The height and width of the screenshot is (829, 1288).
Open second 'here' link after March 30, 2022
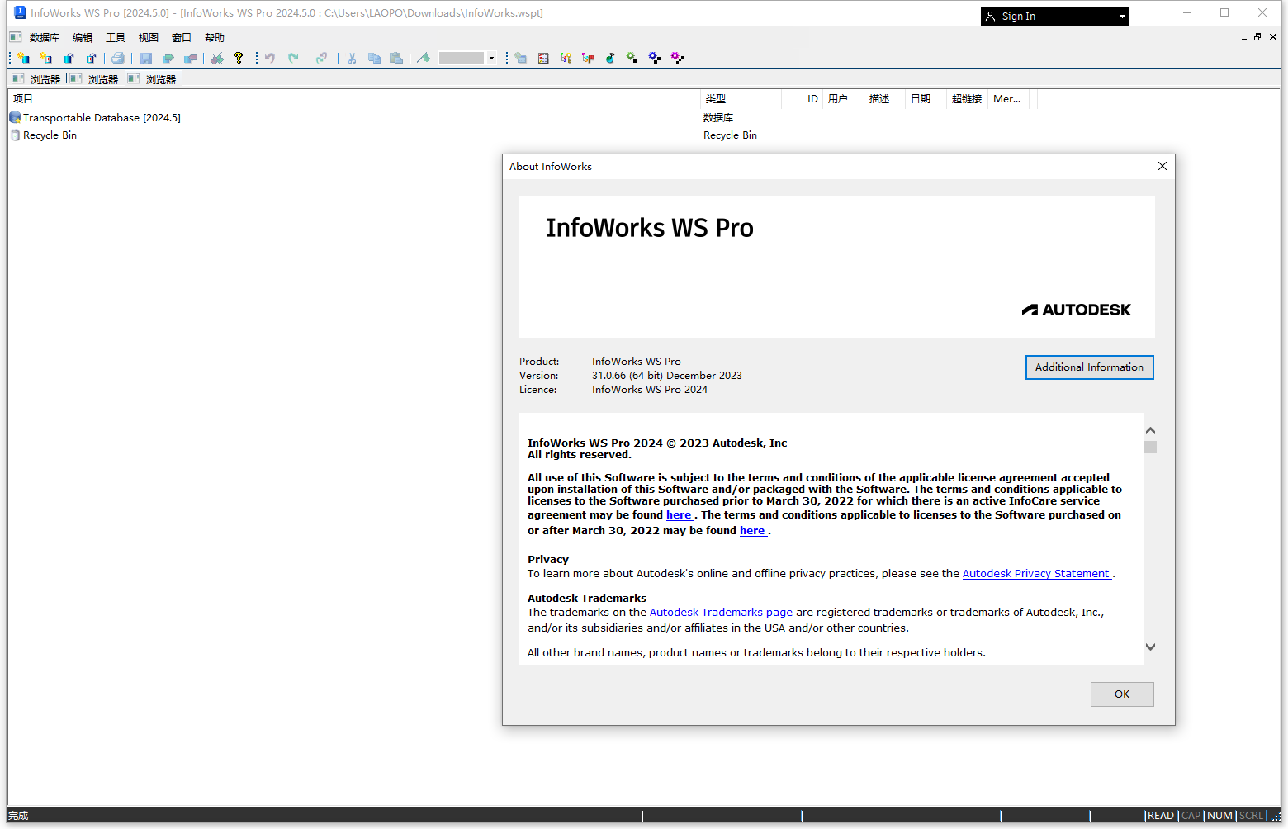752,530
